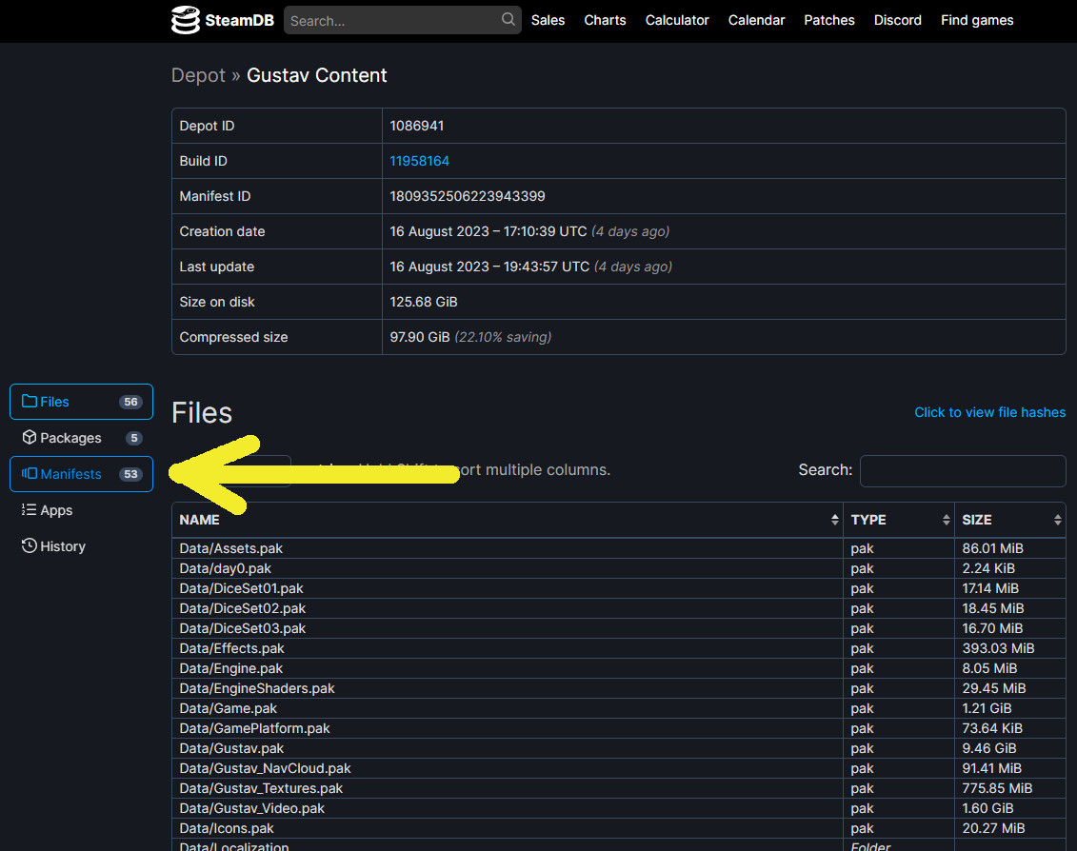This screenshot has height=851, width=1077.
Task: Select the Data/Assets.pak row name
Action: tap(230, 548)
